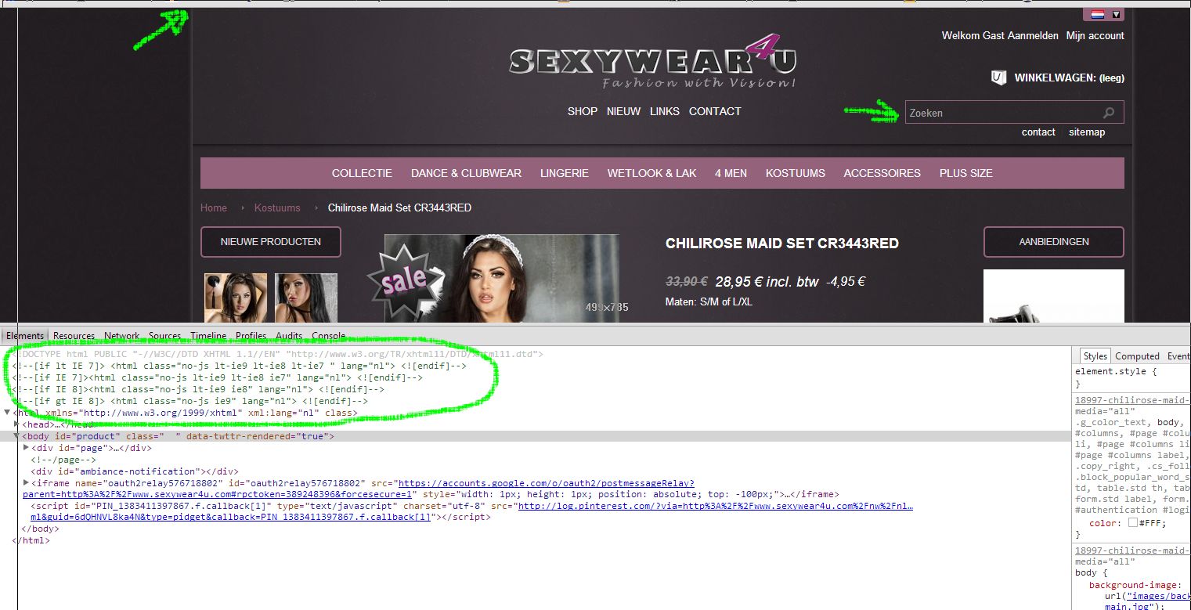Click the AANBIEDINGEN button
Image resolution: width=1191 pixels, height=610 pixels.
pos(1054,242)
